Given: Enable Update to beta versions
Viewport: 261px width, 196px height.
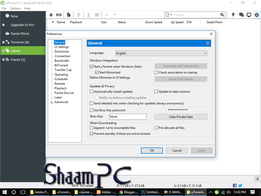Looking at the screenshot, I should pos(156,92).
